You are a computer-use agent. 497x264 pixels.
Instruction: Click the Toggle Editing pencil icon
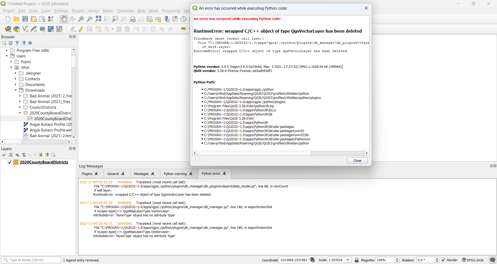[x=81, y=29]
